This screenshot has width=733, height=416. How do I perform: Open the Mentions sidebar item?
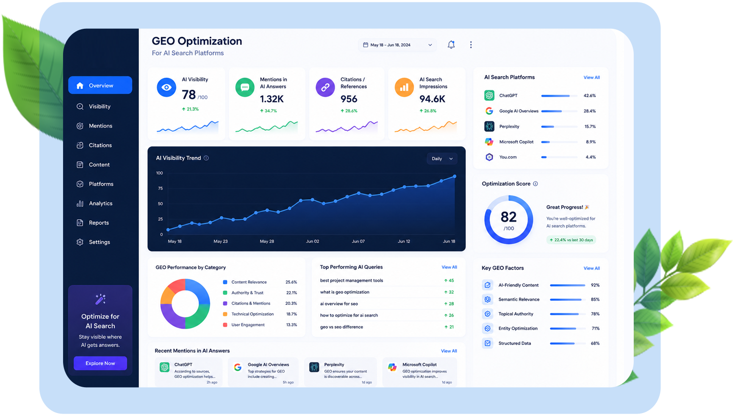100,126
